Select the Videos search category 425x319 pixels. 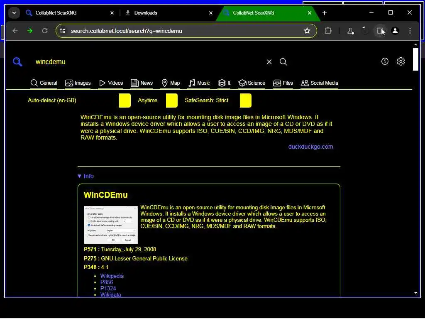111,83
